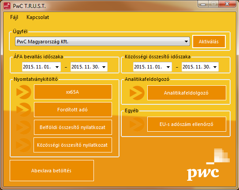
Task: Click the Aktiválás button
Action: [x=209, y=42]
